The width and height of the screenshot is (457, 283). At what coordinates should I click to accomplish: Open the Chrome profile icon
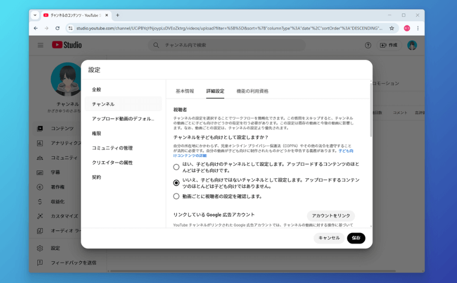(x=407, y=28)
